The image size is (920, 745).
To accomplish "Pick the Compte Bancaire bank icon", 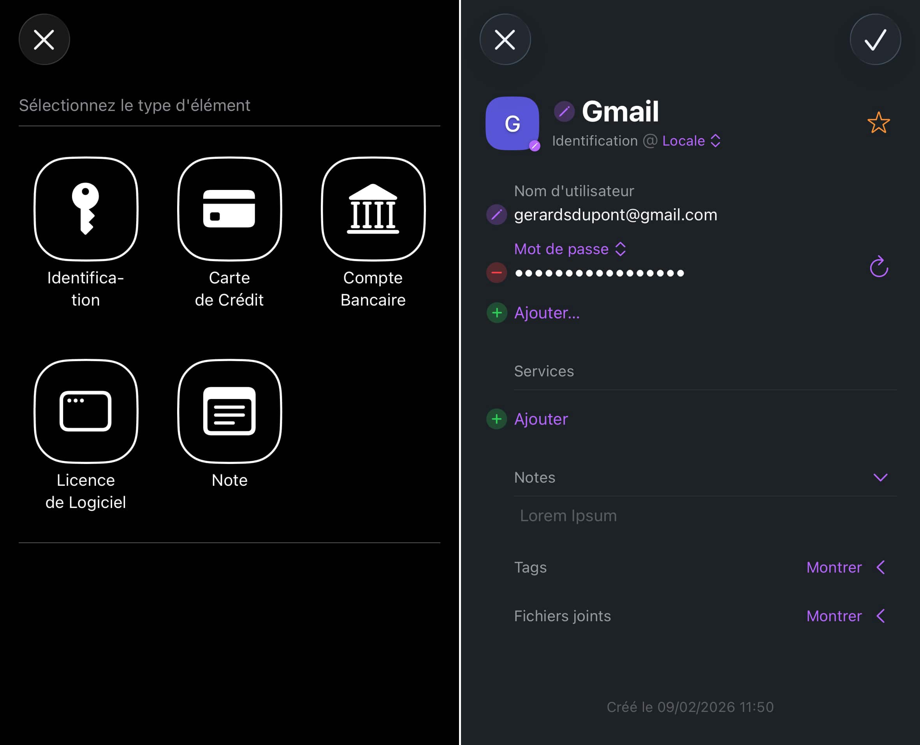I will click(373, 209).
